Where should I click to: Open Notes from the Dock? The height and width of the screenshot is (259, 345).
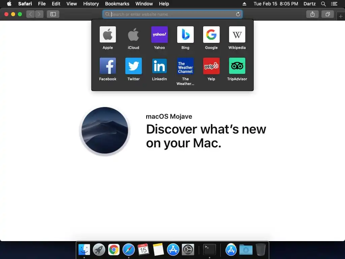158,250
